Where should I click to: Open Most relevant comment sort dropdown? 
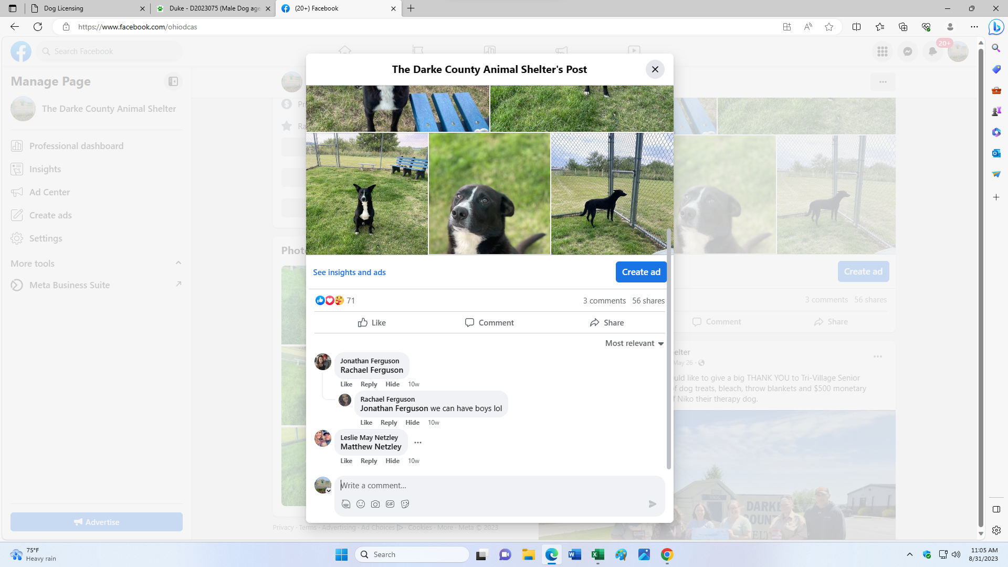tap(634, 343)
